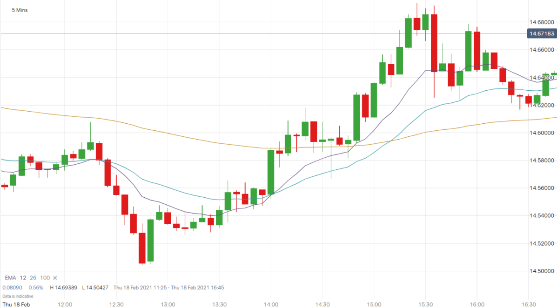Click the 16:00 time axis label
The height and width of the screenshot is (308, 557).
(x=477, y=304)
